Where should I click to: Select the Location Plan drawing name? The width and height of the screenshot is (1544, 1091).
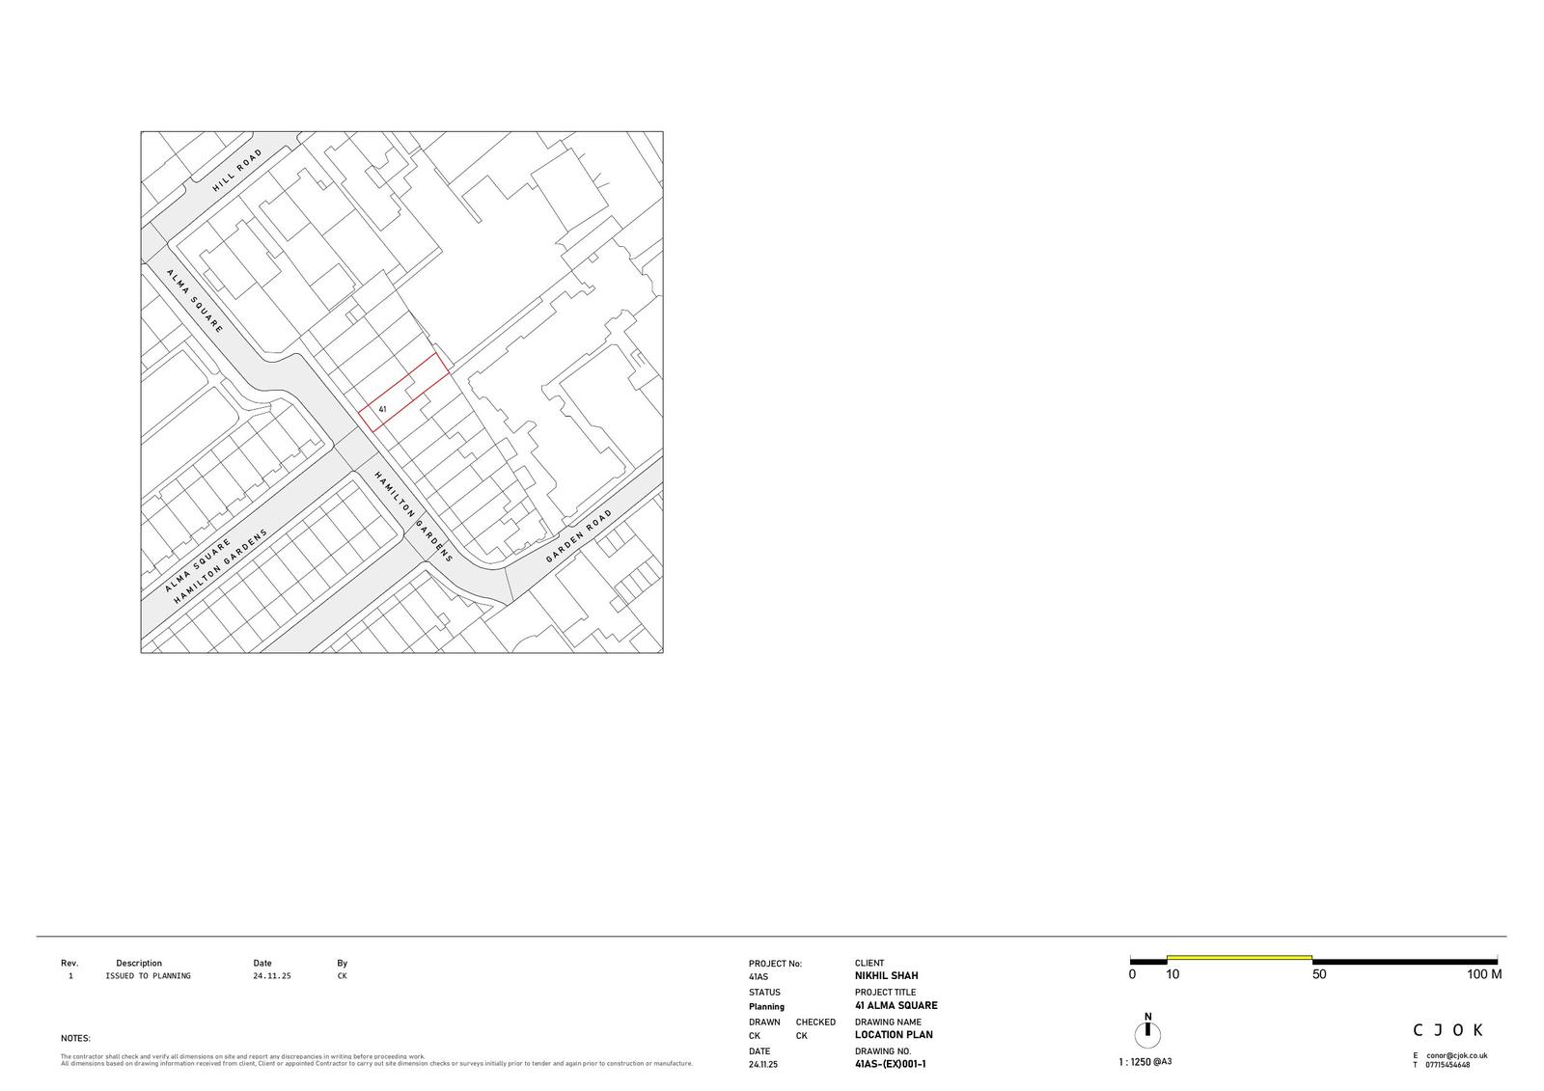coord(893,1035)
